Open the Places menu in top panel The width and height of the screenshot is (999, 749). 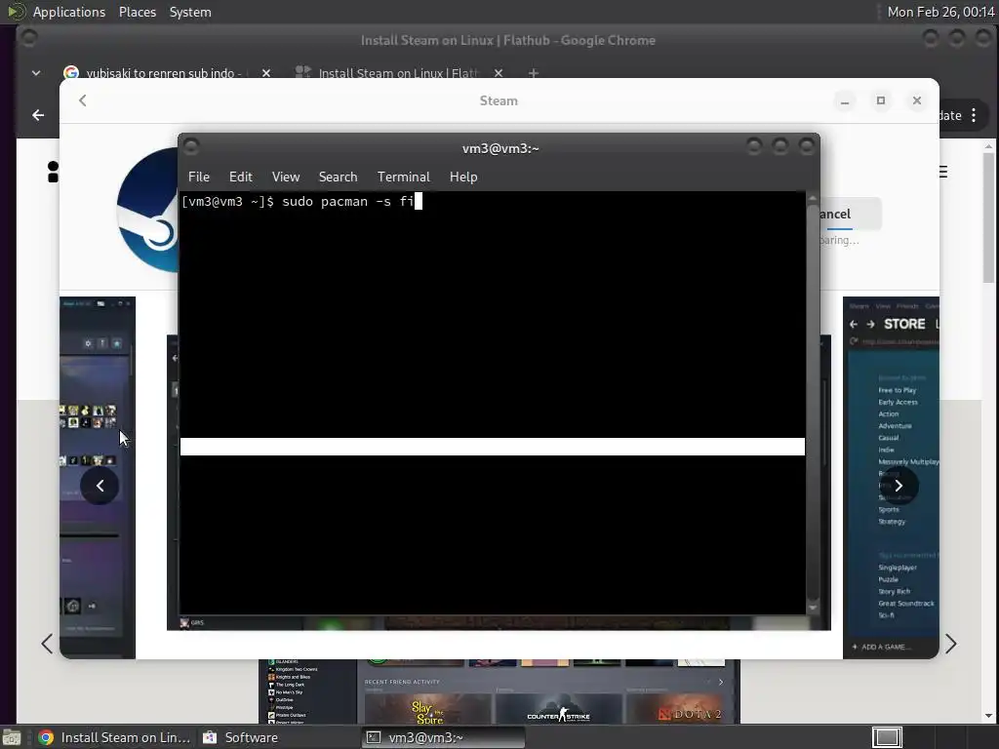tap(137, 12)
